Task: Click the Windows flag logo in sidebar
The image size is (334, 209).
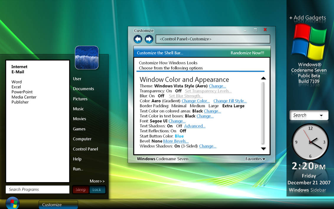Action: tap(309, 42)
